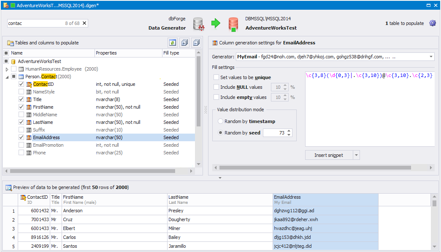Click into the regex generator text area
441x252 pixels.
(x=370, y=109)
